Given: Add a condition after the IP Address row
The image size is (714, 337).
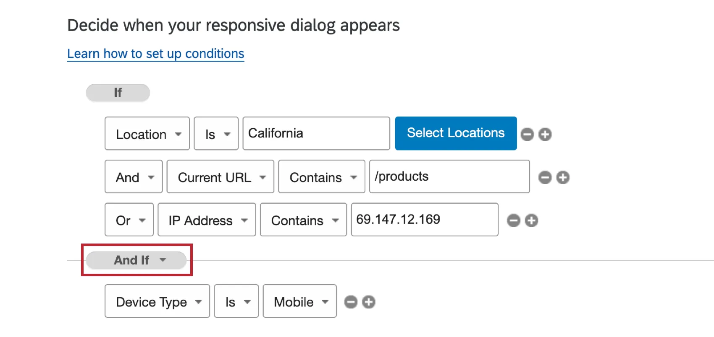Looking at the screenshot, I should pos(531,220).
